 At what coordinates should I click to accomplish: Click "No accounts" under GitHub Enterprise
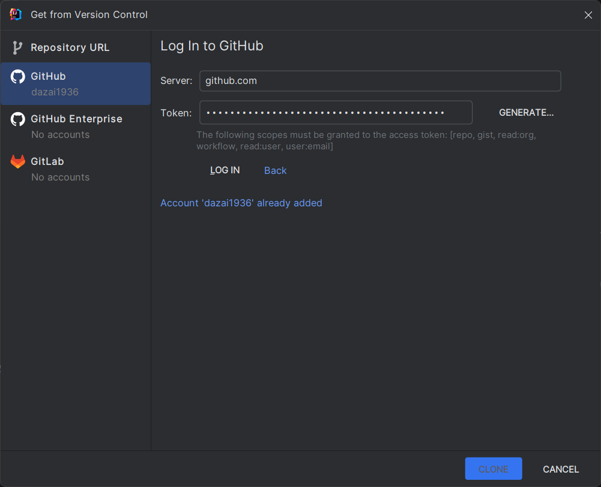(x=60, y=135)
